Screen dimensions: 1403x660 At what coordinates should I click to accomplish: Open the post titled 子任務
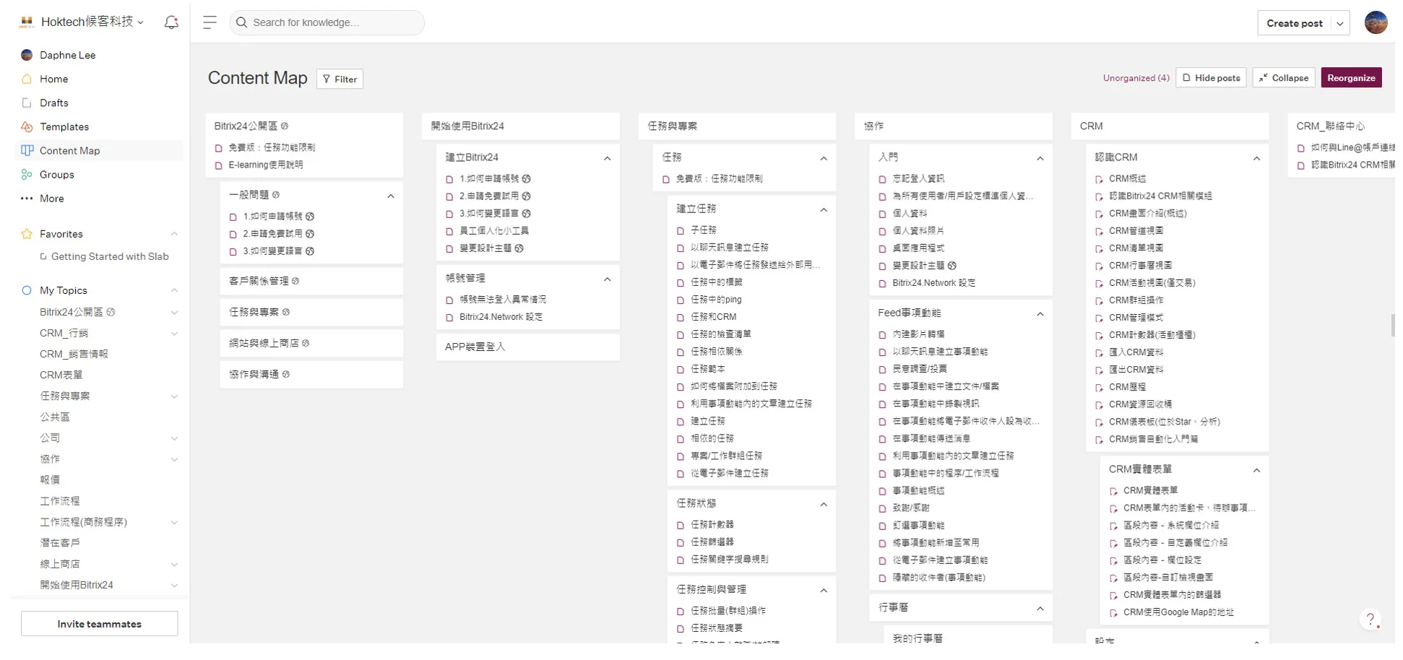[x=703, y=230]
